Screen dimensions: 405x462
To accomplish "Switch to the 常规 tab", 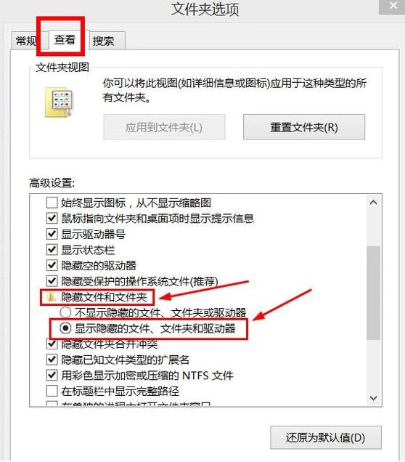I will tap(26, 41).
